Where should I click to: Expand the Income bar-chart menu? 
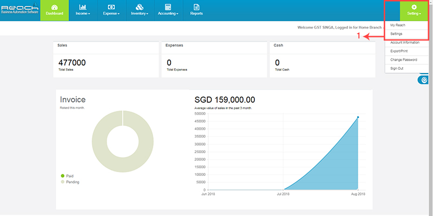83,10
